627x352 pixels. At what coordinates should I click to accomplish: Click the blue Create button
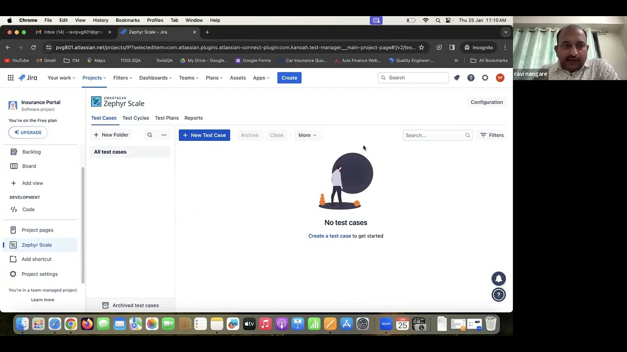pos(289,78)
